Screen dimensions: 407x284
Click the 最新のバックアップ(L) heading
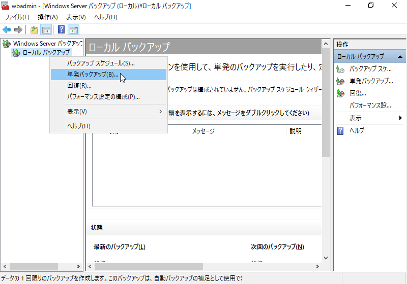(120, 247)
